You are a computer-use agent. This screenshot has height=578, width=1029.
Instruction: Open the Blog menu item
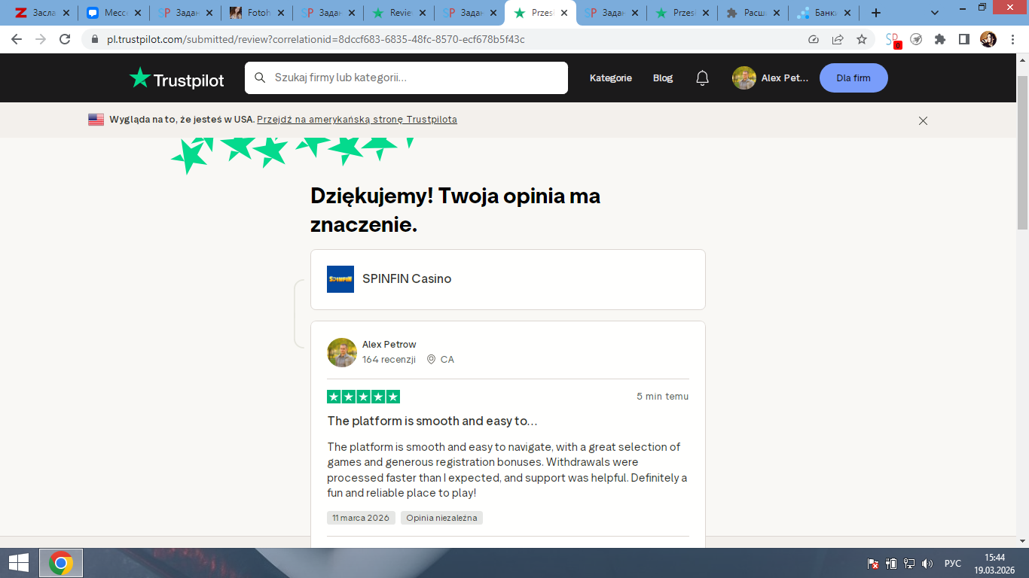point(663,78)
